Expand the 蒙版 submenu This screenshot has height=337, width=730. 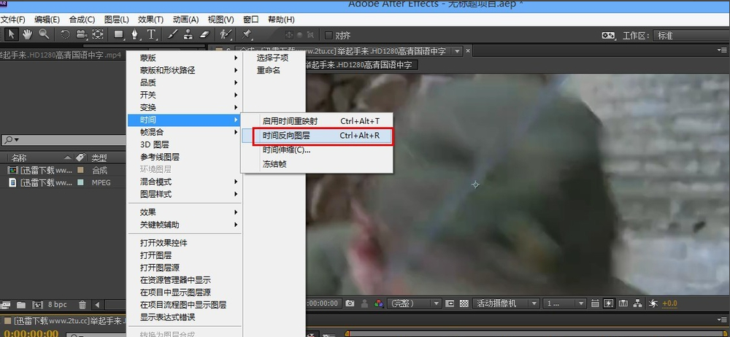(x=184, y=58)
